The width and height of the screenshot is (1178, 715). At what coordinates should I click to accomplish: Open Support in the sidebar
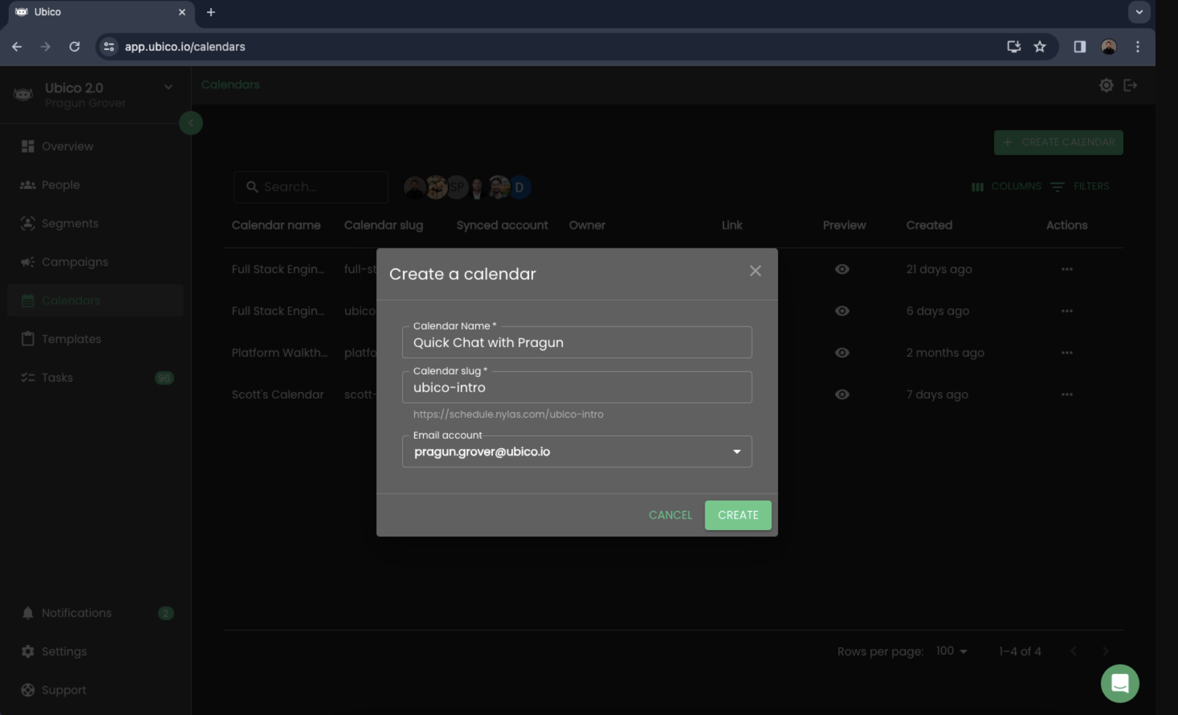point(95,690)
